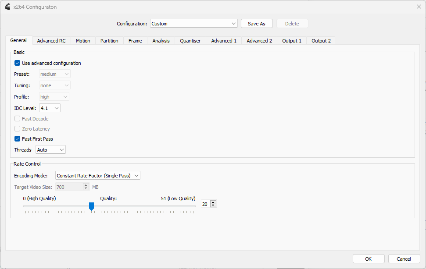The height and width of the screenshot is (269, 426).
Task: Switch to the Advanced RC tab
Action: click(51, 41)
